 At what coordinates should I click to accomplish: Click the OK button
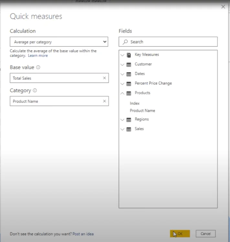tap(180, 234)
